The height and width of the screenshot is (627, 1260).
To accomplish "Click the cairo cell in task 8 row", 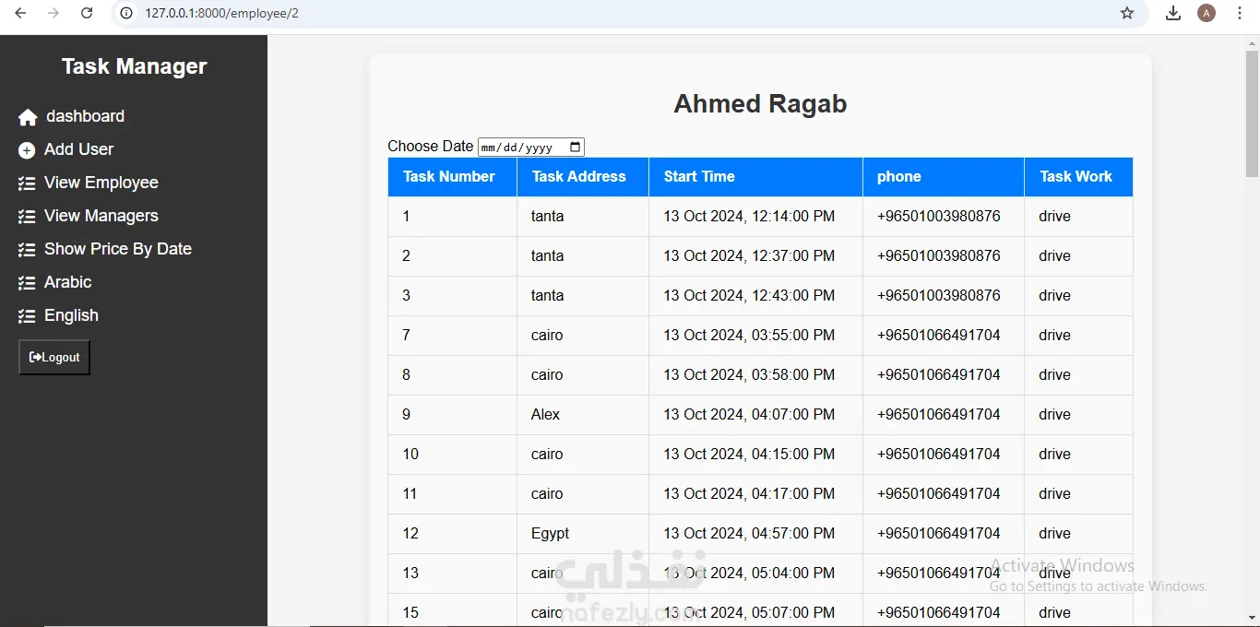I will click(583, 375).
